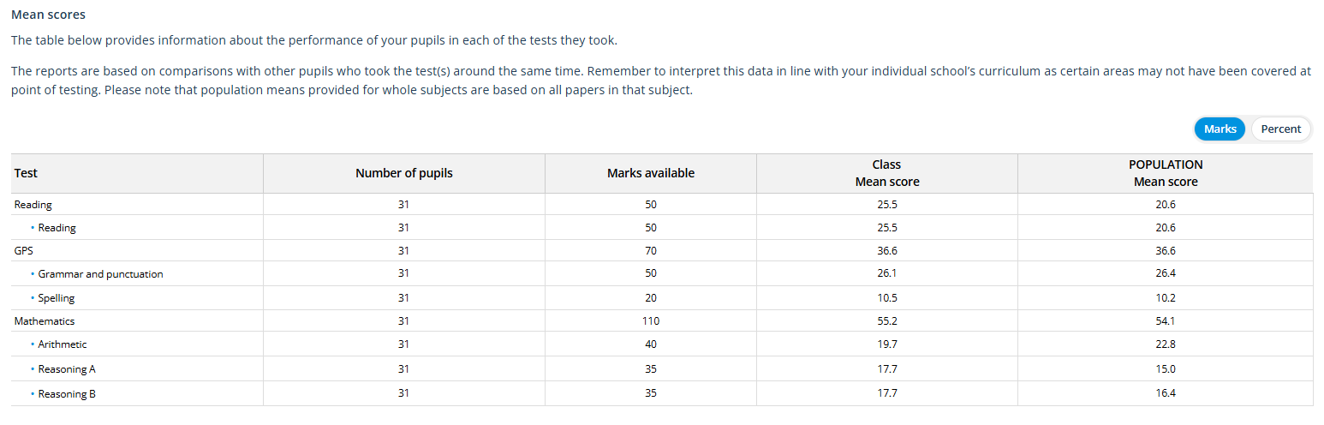Click the Test column header
This screenshot has width=1324, height=425.
click(x=26, y=173)
